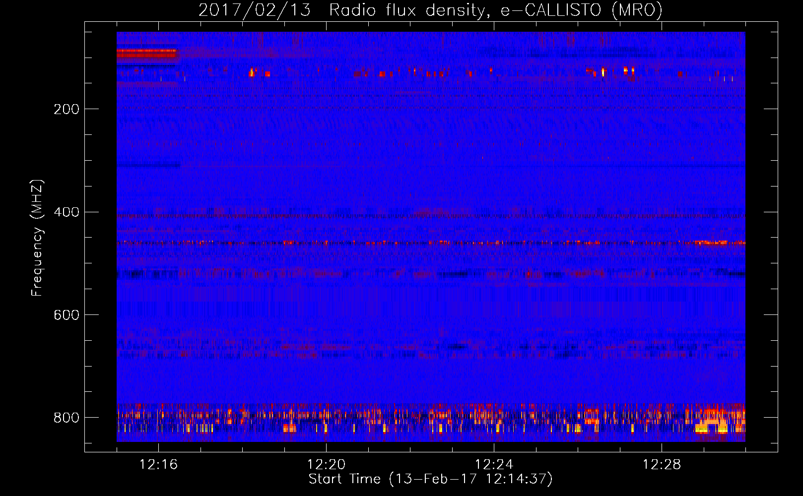The width and height of the screenshot is (803, 496).
Task: Click the 400 frequency tick label
Action: (67, 212)
